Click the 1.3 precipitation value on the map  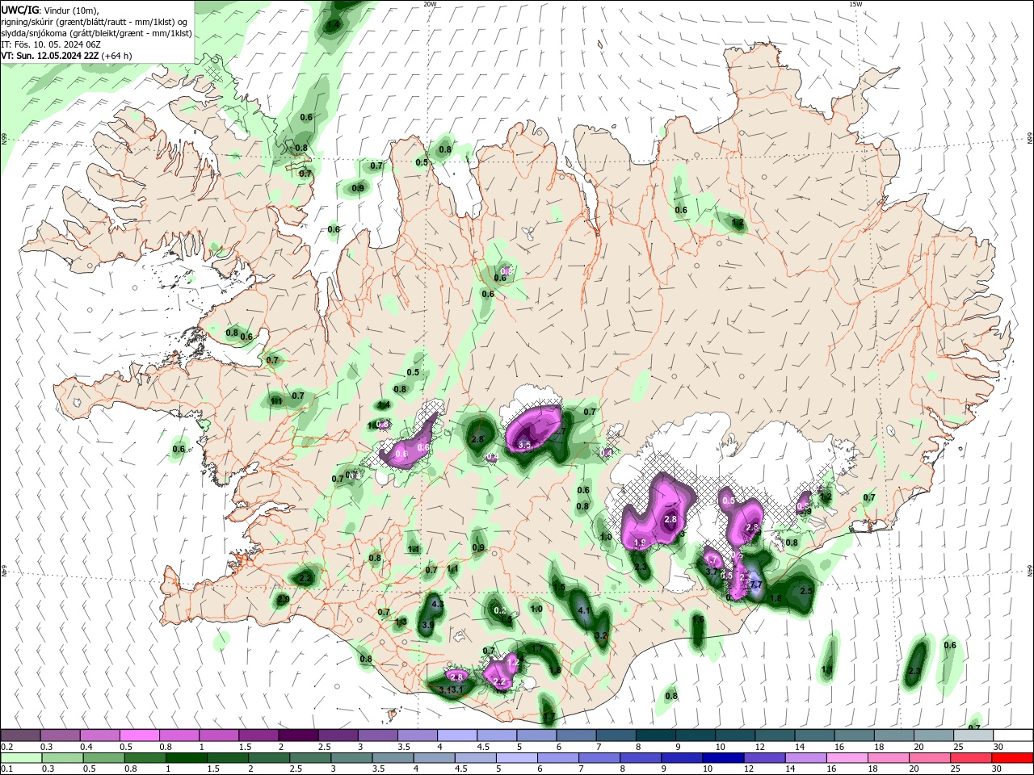pos(401,622)
